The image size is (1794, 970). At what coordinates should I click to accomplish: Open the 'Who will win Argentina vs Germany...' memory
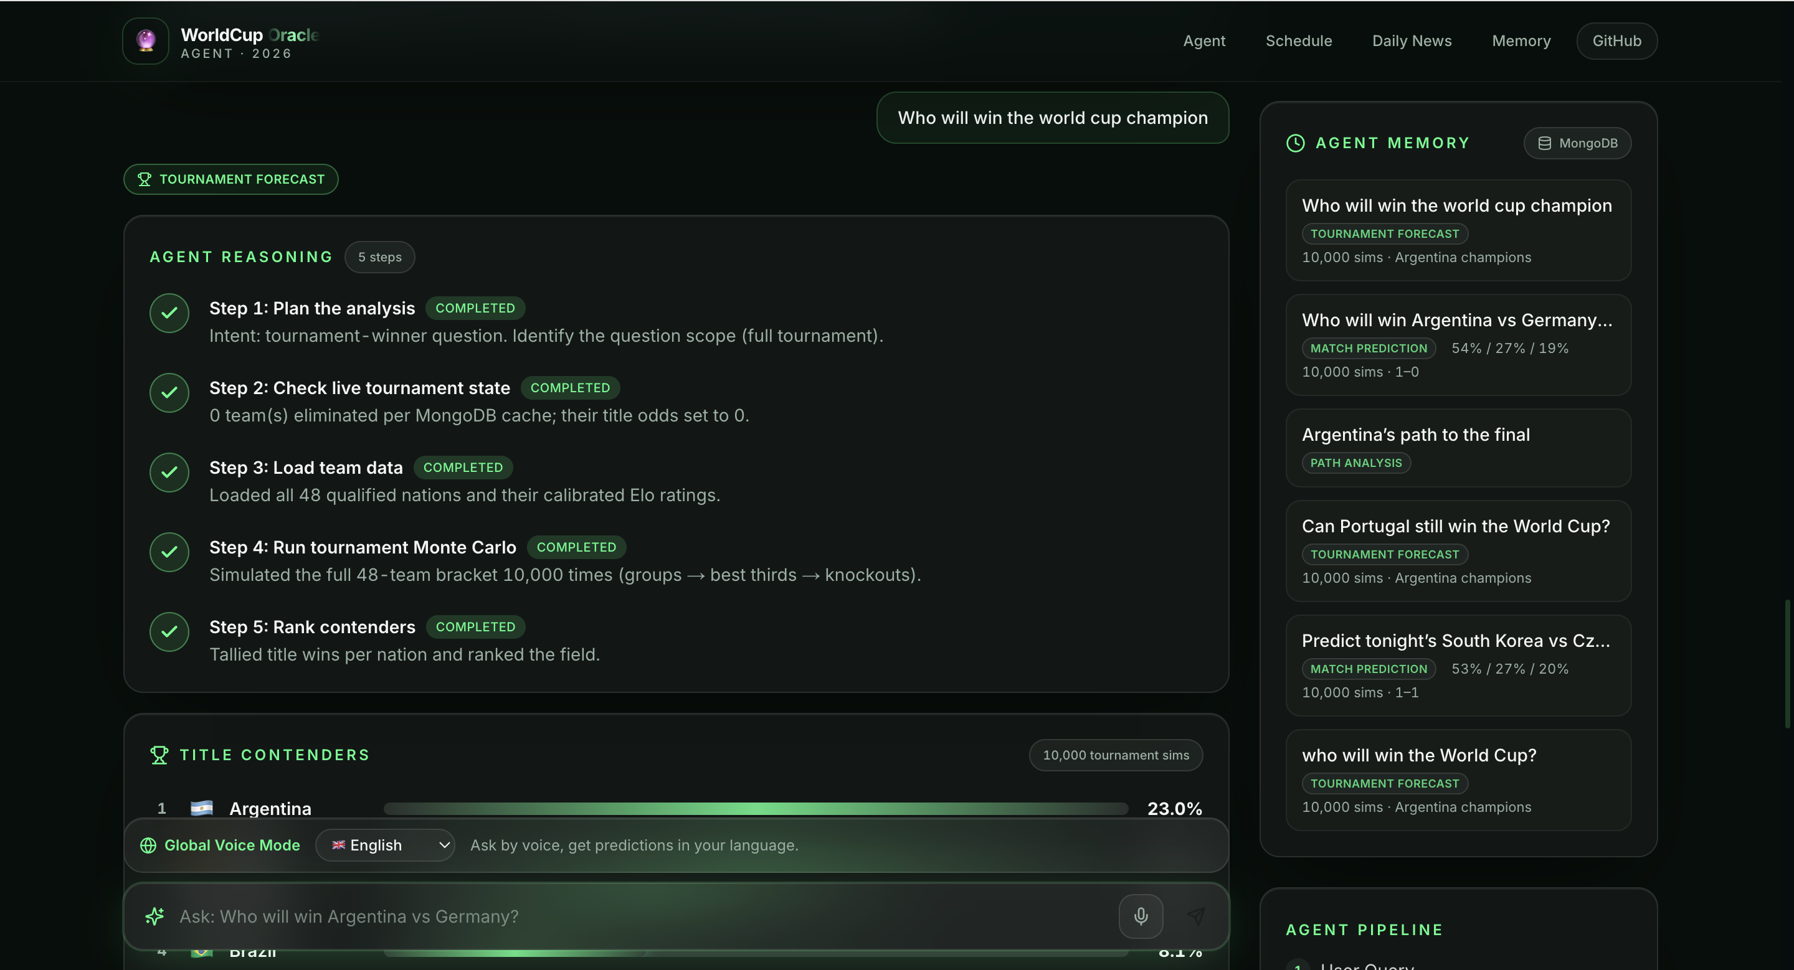pyautogui.click(x=1458, y=345)
